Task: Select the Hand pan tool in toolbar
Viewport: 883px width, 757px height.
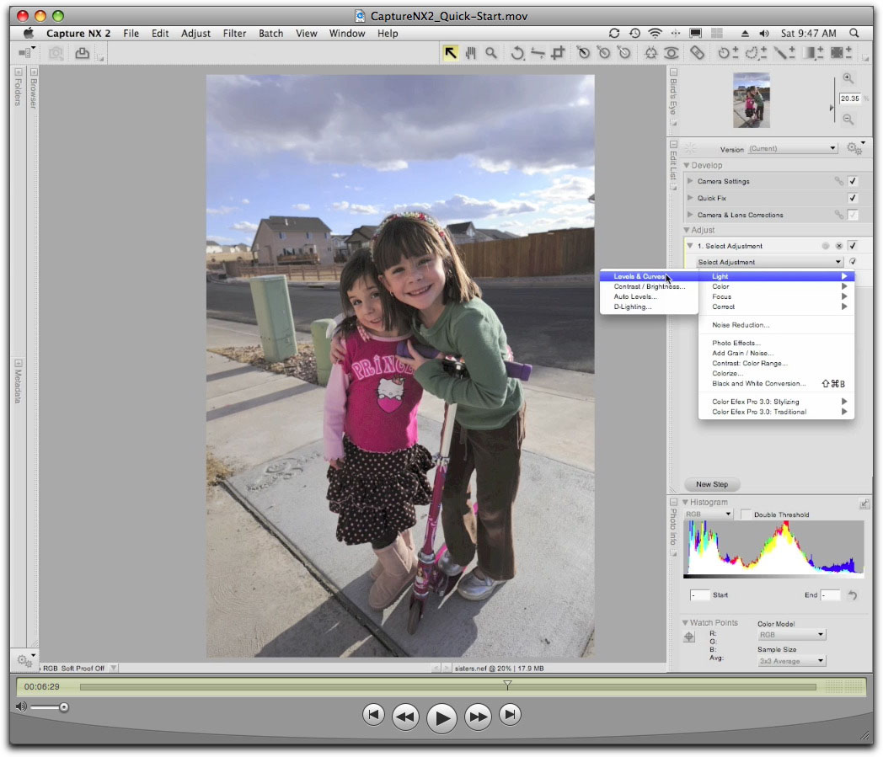Action: pos(470,53)
